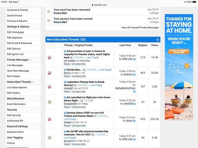Viewport: 198px width, 148px height.
Task: Tap the flyertalk.com address bar
Action: (x=99, y=5)
